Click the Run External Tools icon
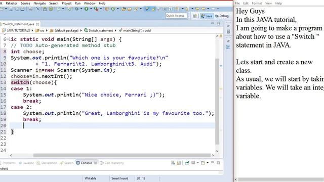324x182 pixels. tap(96, 9)
